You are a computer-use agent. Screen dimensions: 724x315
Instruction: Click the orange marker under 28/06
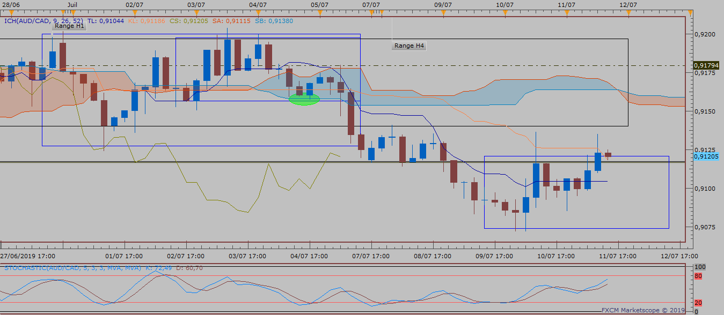tap(11, 12)
